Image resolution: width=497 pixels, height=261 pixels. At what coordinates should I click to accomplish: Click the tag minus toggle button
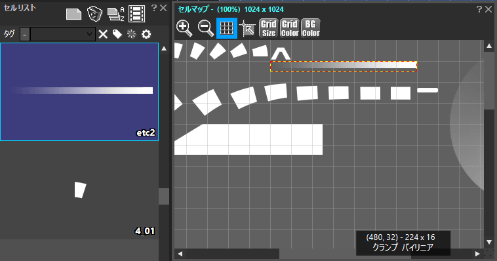25,34
